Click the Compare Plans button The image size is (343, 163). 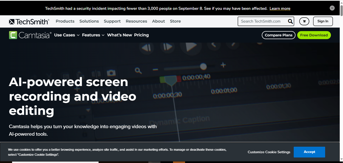279,35
